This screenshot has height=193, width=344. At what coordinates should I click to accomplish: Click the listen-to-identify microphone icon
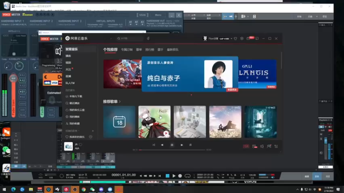(x=148, y=39)
